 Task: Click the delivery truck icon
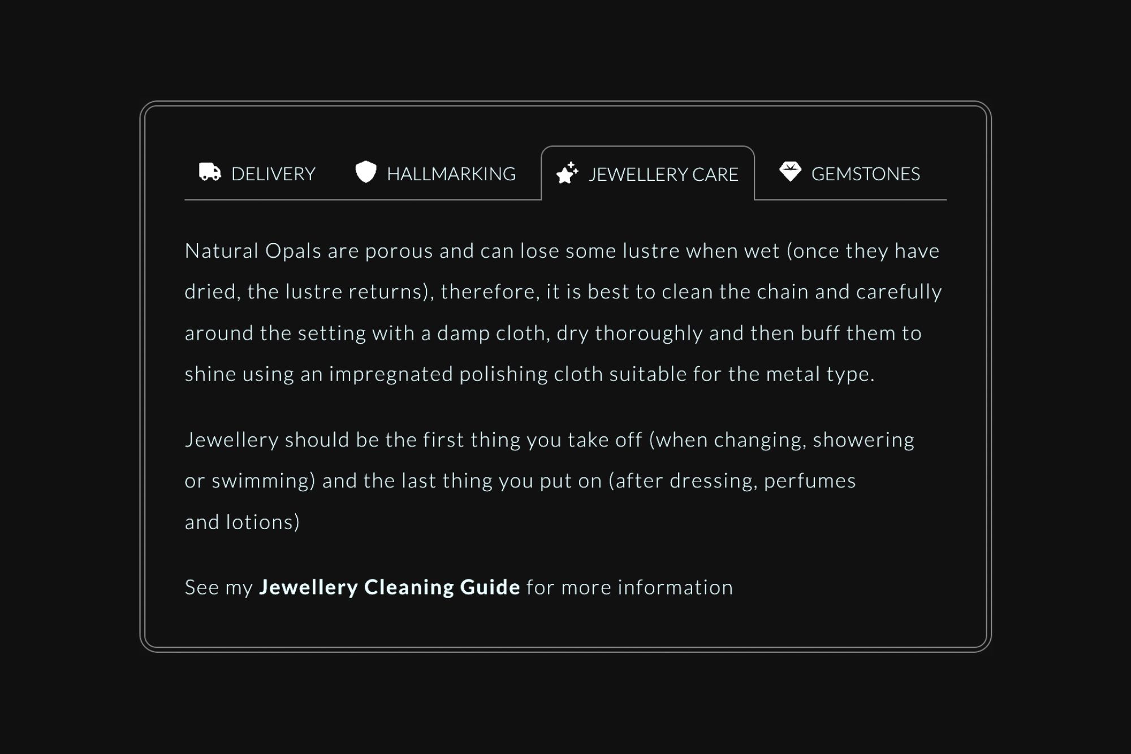210,172
